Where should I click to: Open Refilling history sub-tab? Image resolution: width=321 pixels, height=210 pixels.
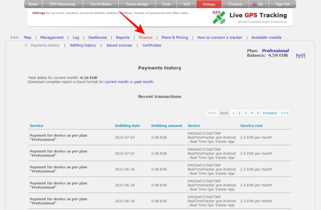[83, 46]
